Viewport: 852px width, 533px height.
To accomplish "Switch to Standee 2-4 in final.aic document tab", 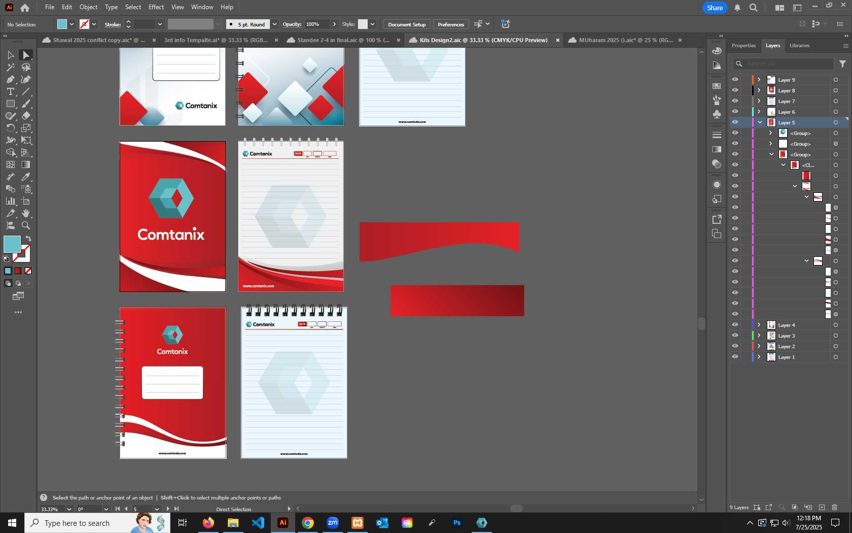I will [343, 40].
